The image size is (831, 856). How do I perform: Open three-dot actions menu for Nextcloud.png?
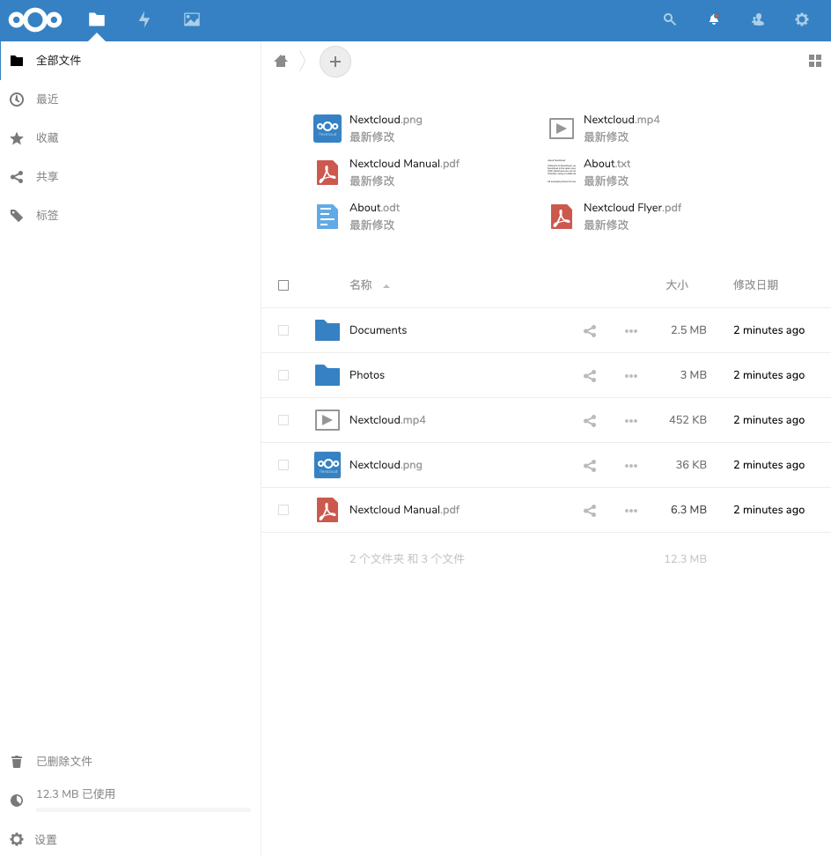[x=631, y=466]
